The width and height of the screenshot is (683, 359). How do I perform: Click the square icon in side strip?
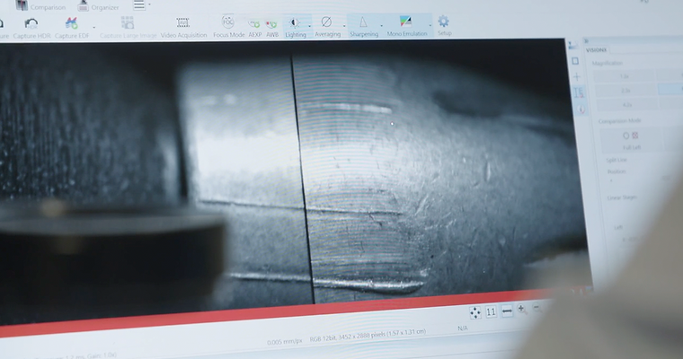tap(575, 61)
